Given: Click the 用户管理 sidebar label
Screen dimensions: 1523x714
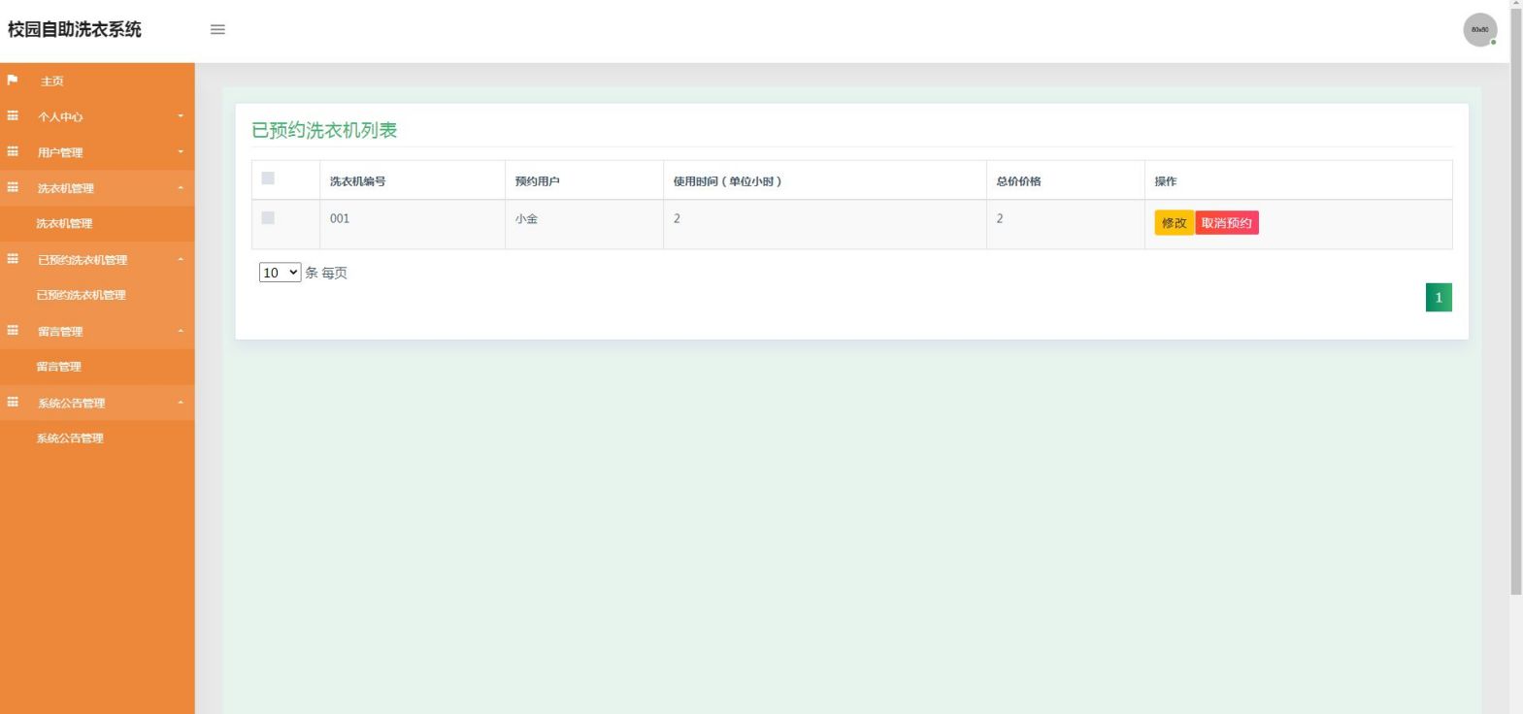Looking at the screenshot, I should [x=60, y=152].
